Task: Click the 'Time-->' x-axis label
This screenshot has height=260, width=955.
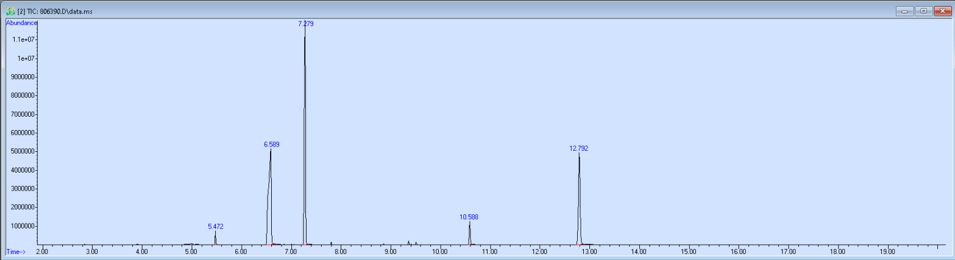Action: [x=16, y=251]
